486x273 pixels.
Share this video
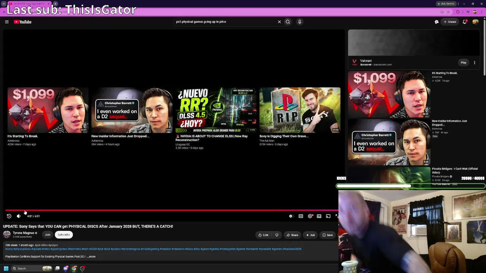[x=292, y=235]
